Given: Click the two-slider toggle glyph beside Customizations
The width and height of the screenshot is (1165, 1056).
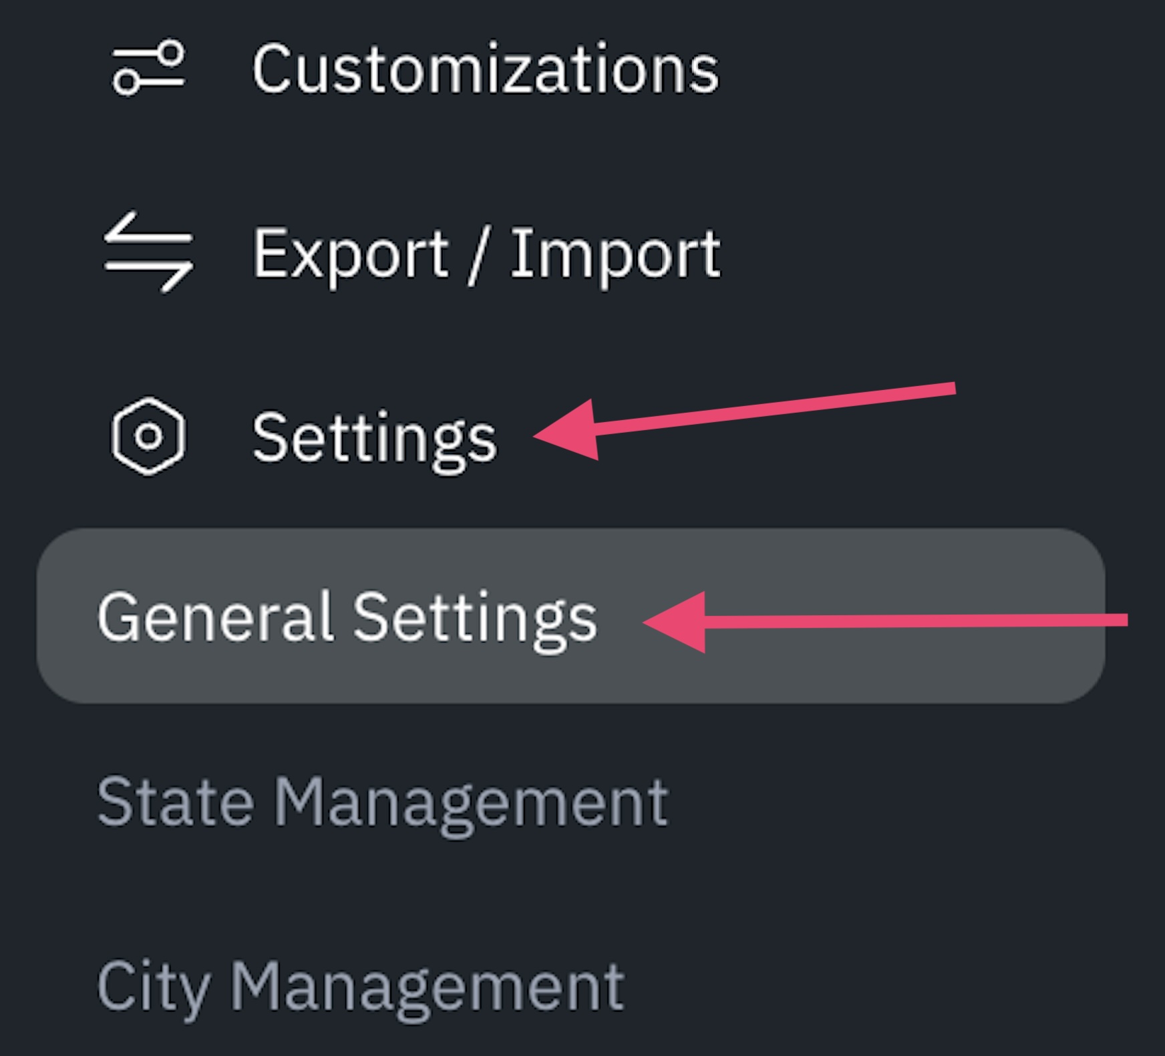Looking at the screenshot, I should (x=148, y=67).
